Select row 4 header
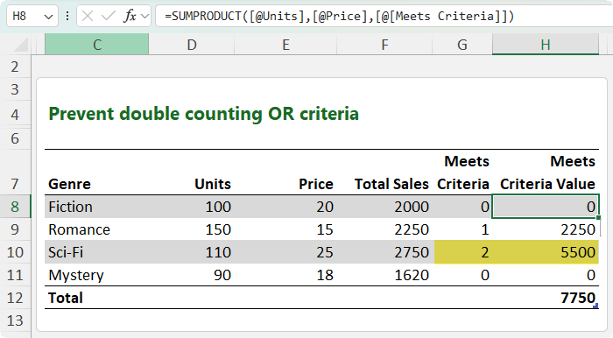 tap(15, 114)
